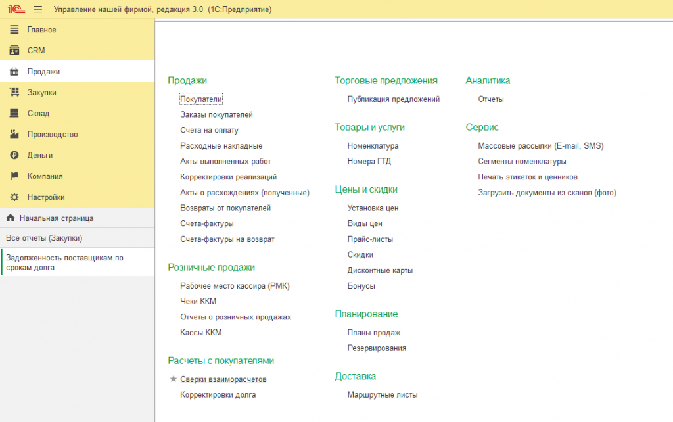Open Резервирования
Image resolution: width=673 pixels, height=422 pixels.
377,348
